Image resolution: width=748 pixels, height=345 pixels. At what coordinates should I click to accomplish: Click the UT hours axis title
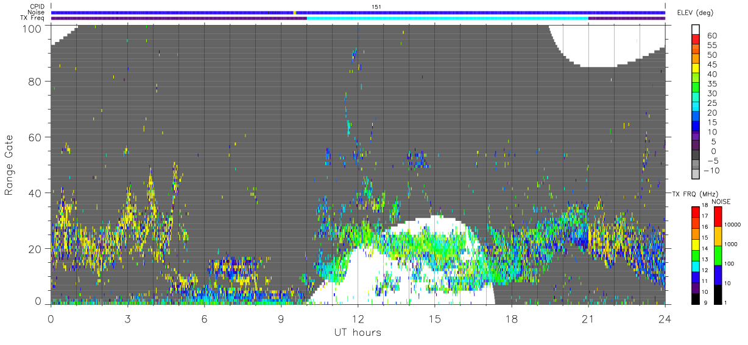[x=358, y=332]
